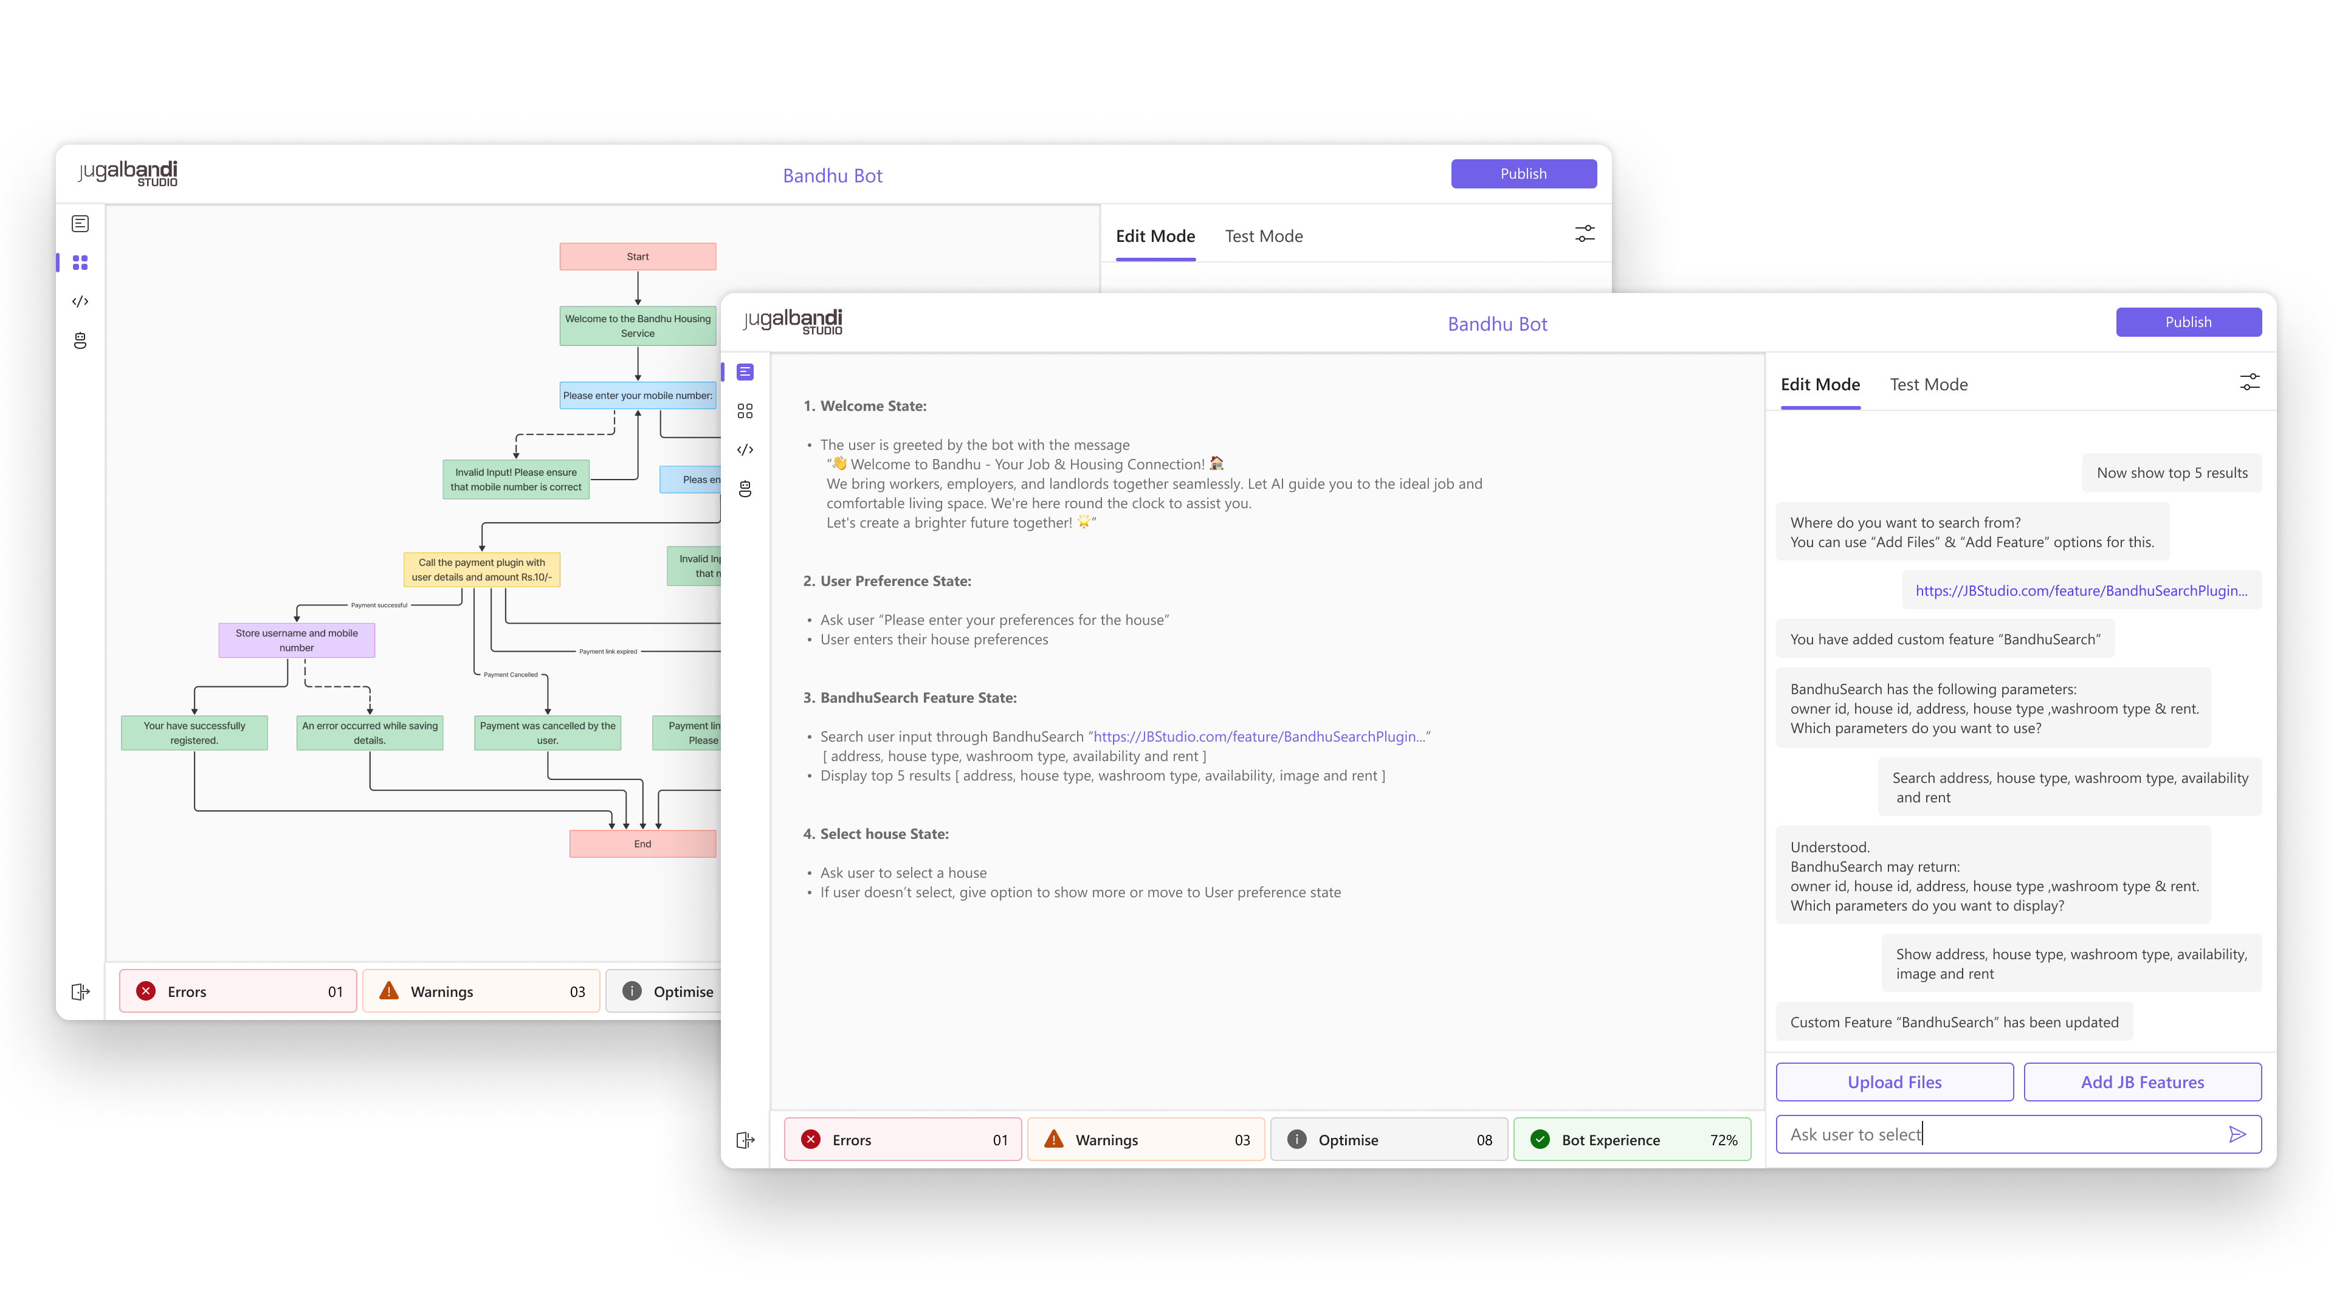Click the Publish button background window
The width and height of the screenshot is (2334, 1313).
pos(1523,173)
